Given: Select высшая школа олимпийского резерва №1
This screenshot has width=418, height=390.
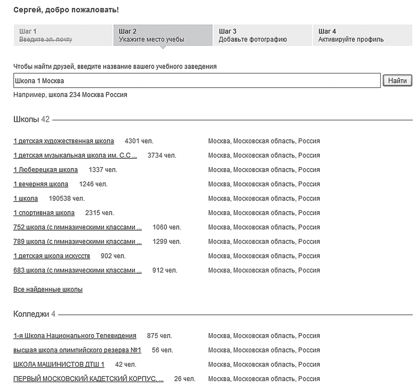Looking at the screenshot, I should [x=77, y=350].
